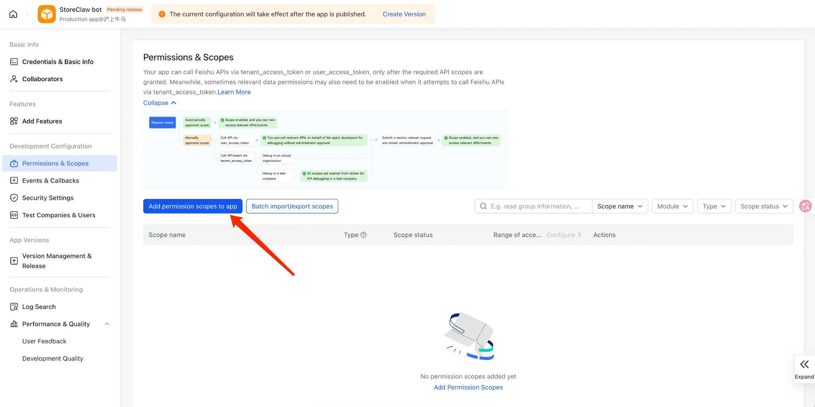Click the permissions flow diagram image
Image resolution: width=815 pixels, height=407 pixels.
coord(324,149)
